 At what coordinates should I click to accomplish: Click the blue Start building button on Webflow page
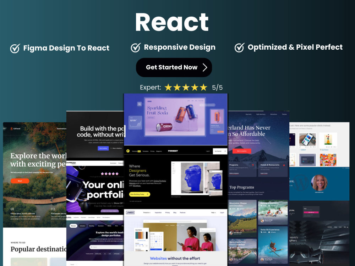point(103,148)
